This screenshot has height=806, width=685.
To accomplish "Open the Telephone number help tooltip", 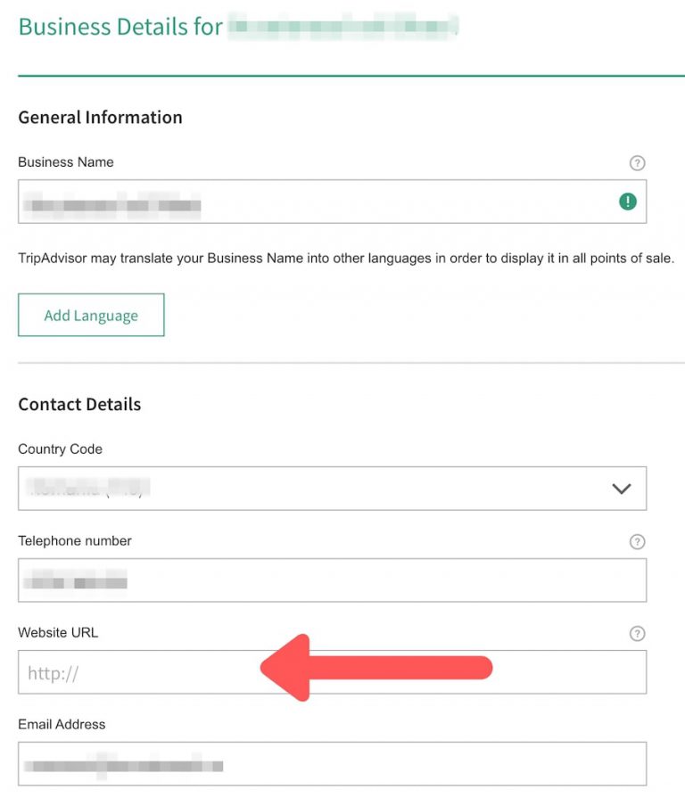I will [637, 541].
